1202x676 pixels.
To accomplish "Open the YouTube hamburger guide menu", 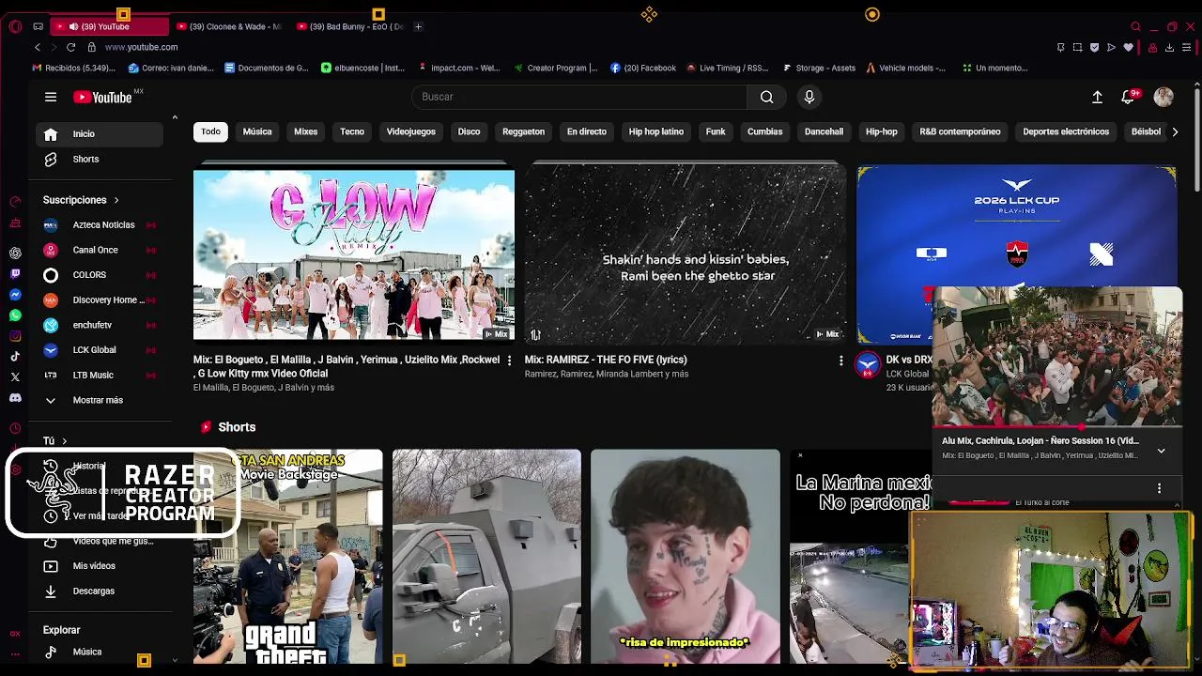I will pyautogui.click(x=51, y=97).
